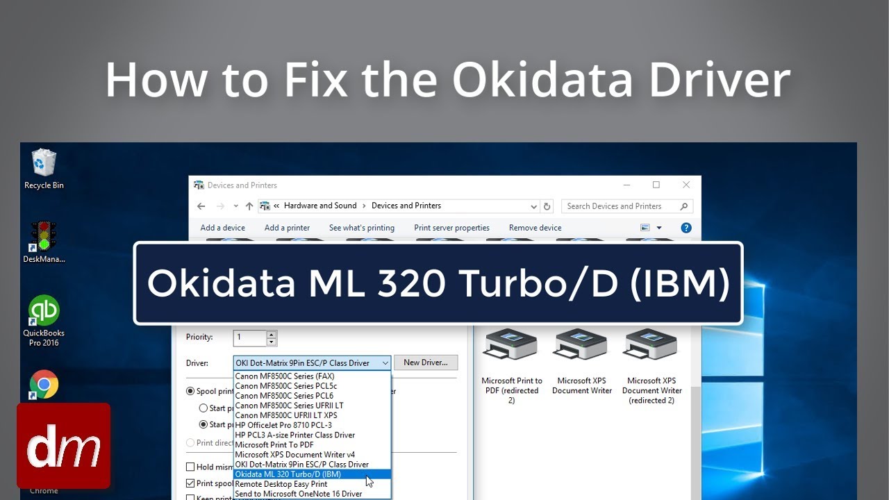Viewport: 889px width, 500px height.
Task: Open Print server properties
Action: [451, 228]
